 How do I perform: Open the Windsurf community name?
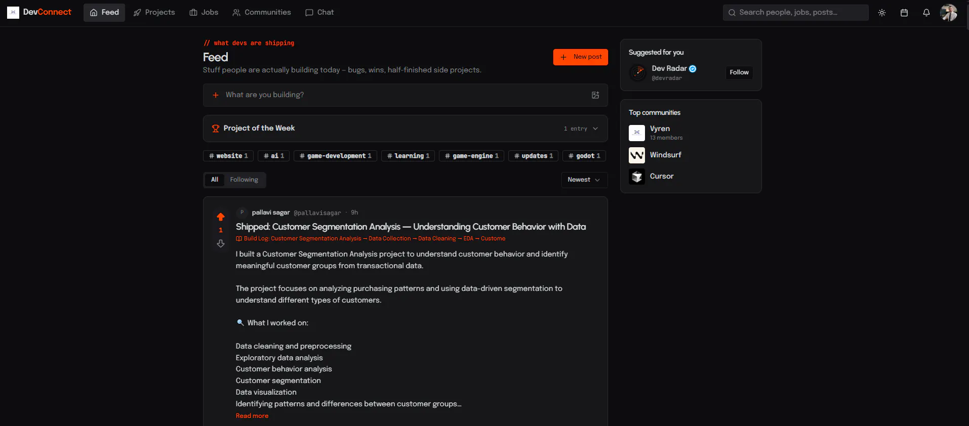pyautogui.click(x=666, y=155)
